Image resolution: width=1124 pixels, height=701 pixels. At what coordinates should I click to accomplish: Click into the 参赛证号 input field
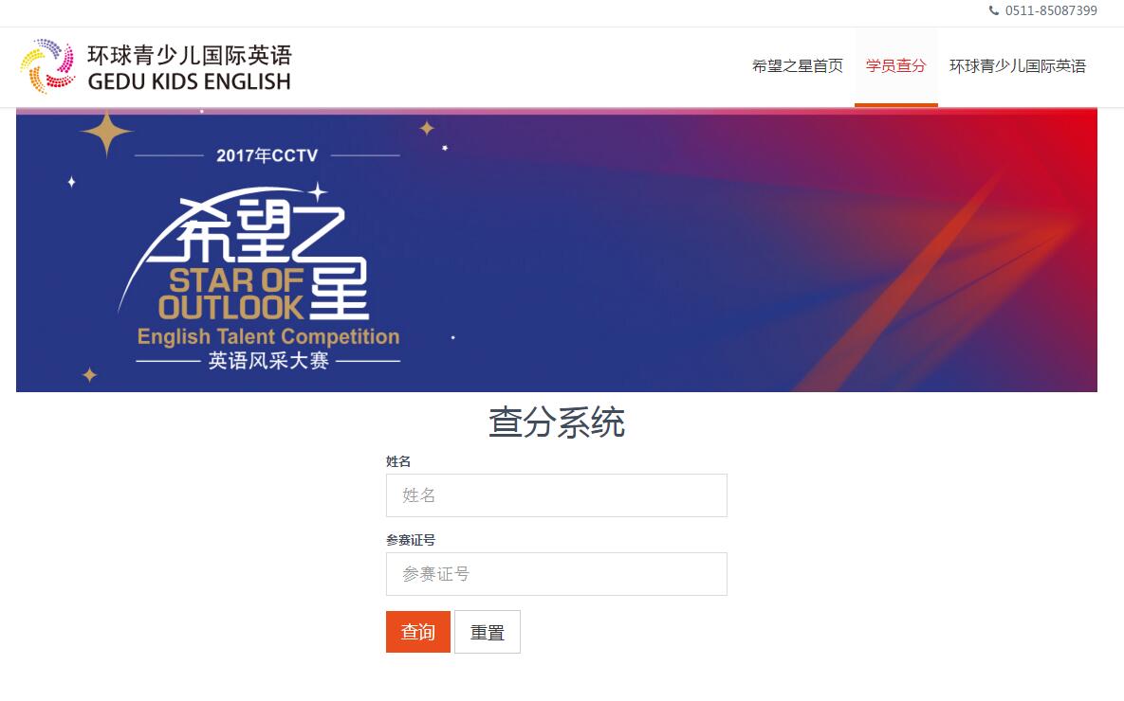click(x=556, y=574)
